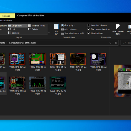Click the preview pane dungeon image
This screenshot has height=131, width=131.
(x=122, y=81)
